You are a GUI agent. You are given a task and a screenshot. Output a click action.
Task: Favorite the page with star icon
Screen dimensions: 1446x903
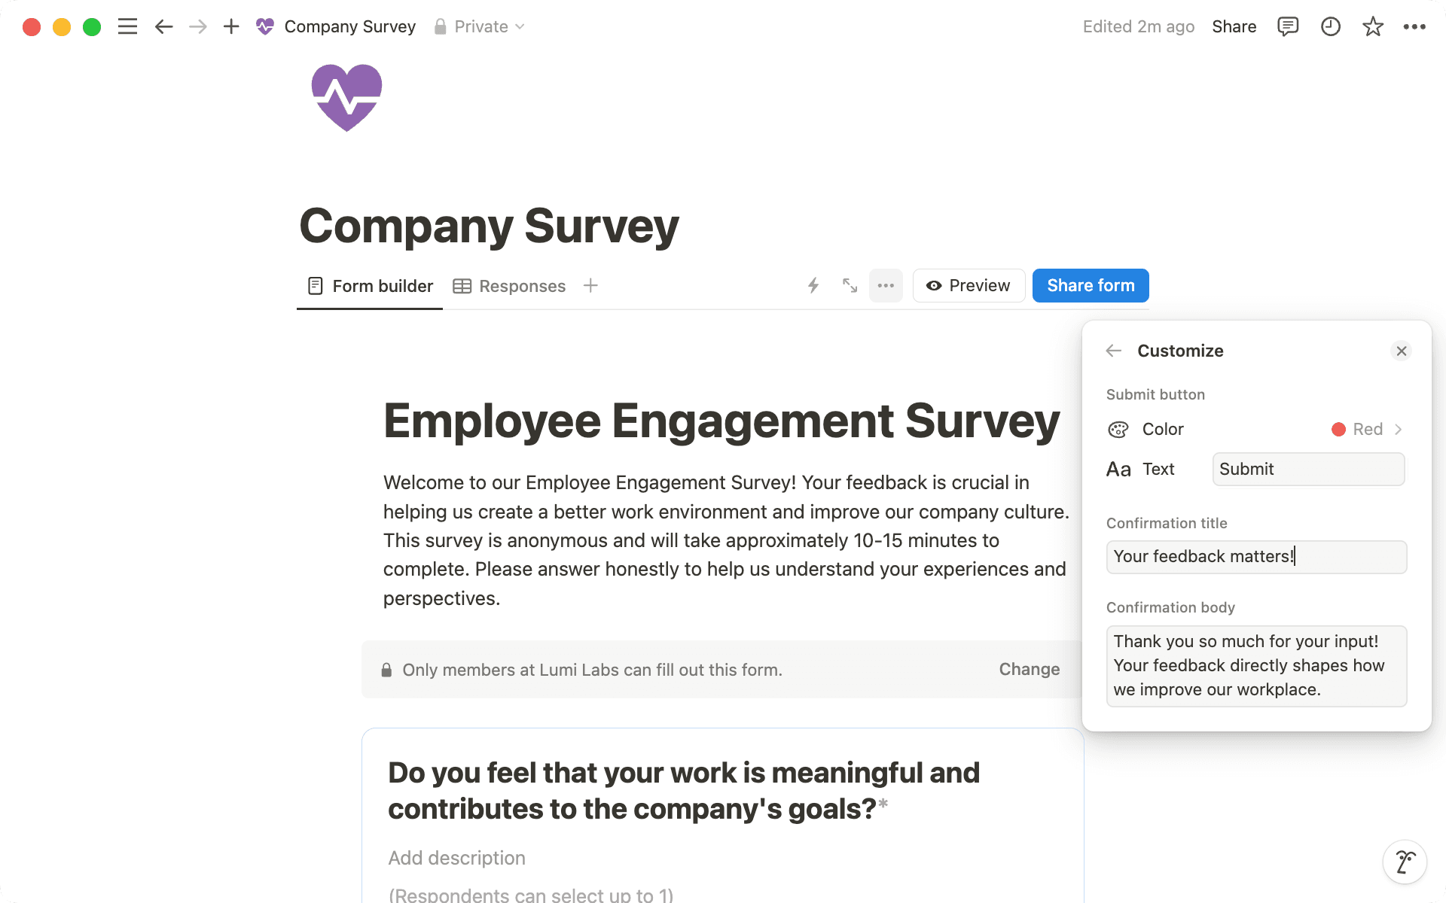point(1373,26)
